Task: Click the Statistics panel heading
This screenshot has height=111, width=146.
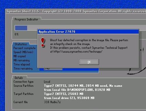Action: [21, 44]
